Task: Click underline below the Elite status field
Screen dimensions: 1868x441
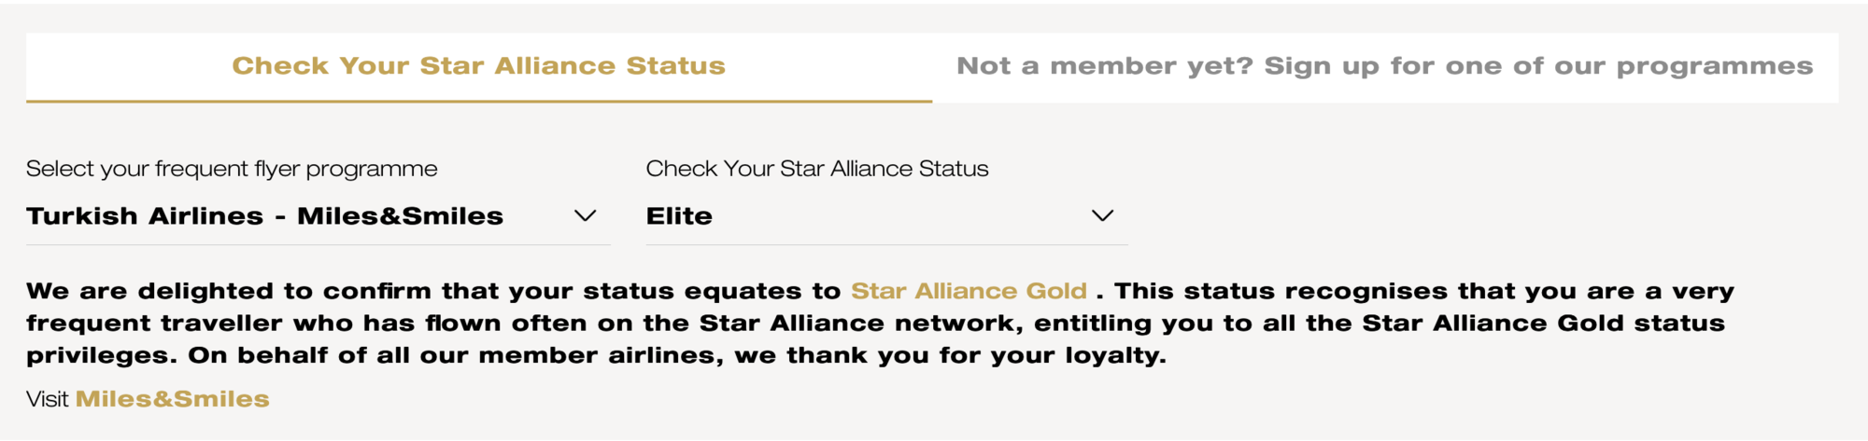Action: (885, 245)
